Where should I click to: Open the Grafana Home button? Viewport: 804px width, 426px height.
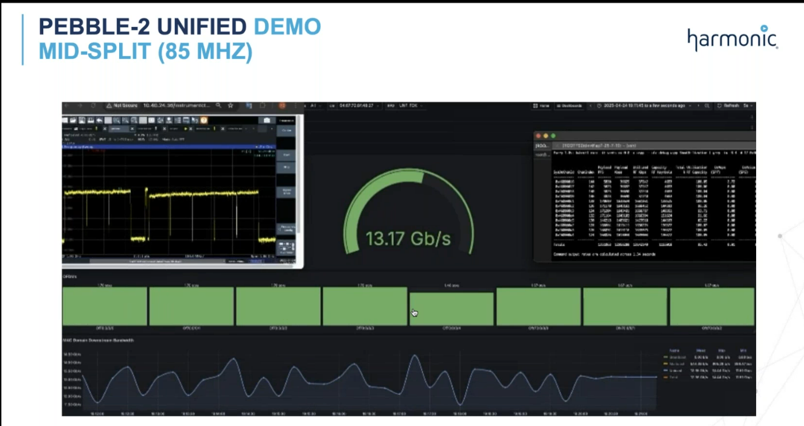(x=540, y=106)
